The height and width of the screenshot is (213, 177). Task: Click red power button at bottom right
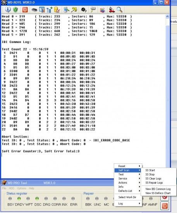point(165,206)
